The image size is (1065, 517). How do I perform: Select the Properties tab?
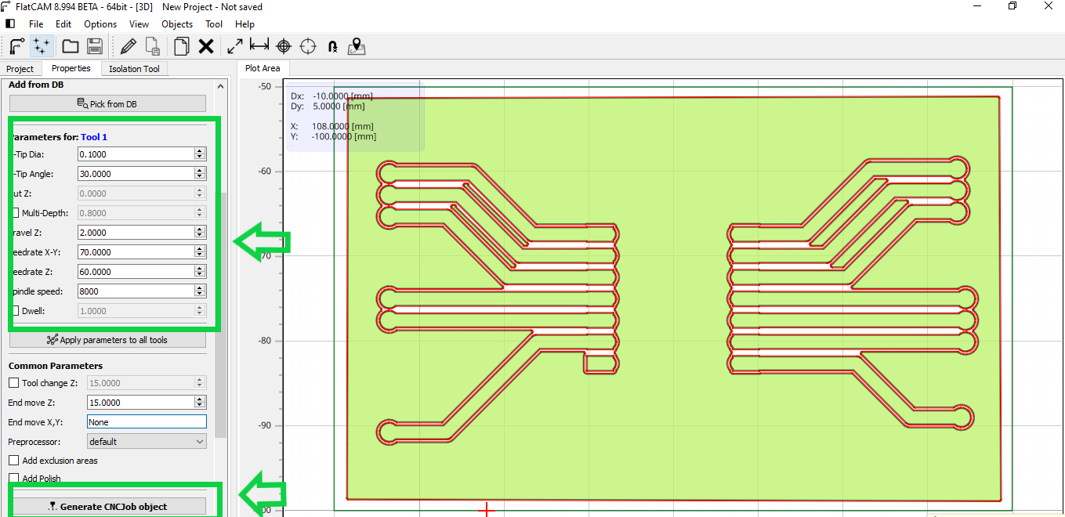[x=71, y=69]
